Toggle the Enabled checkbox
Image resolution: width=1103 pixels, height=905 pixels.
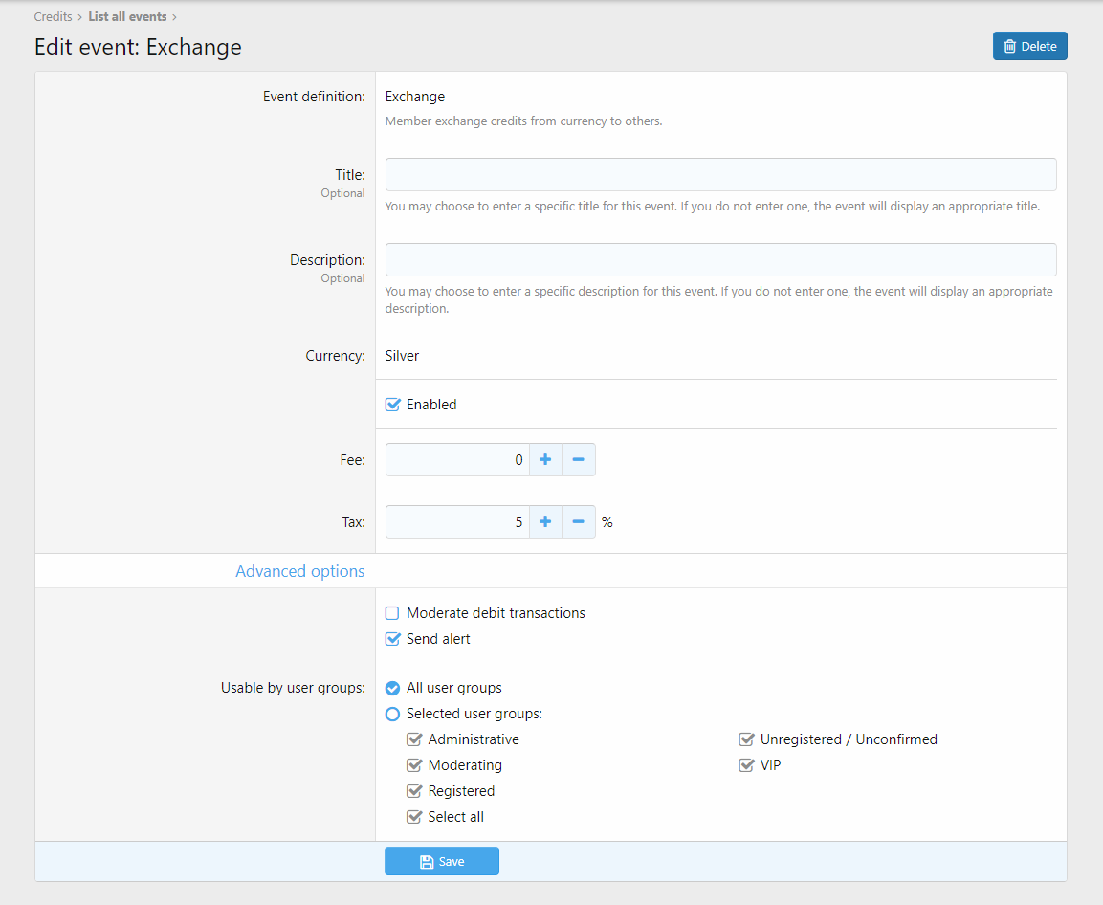392,405
